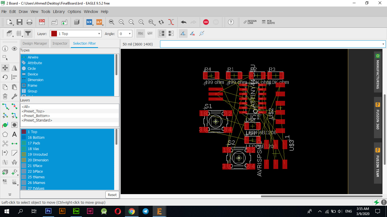Redraw the board with the refresh icon
The height and width of the screenshot is (217, 387).
[x=161, y=22]
